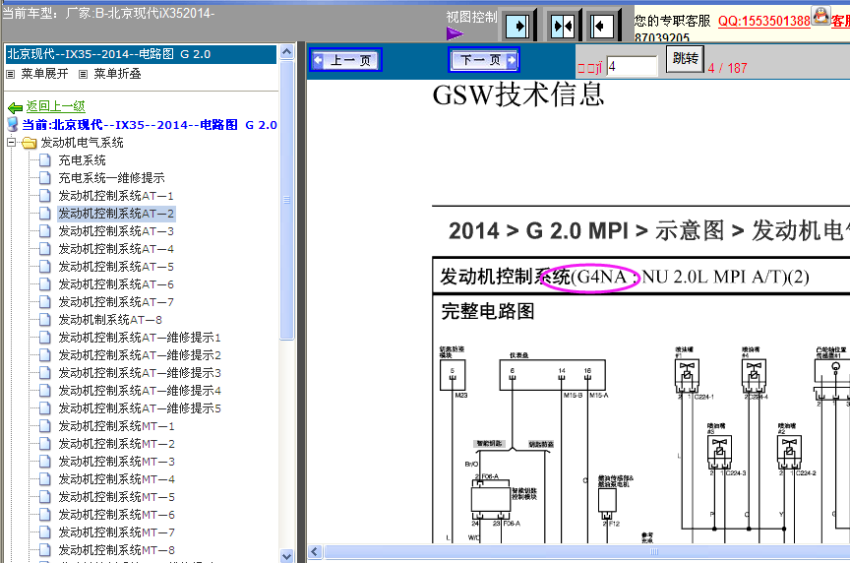Click the 仪表盘 component in the circuit diagram

coord(552,375)
